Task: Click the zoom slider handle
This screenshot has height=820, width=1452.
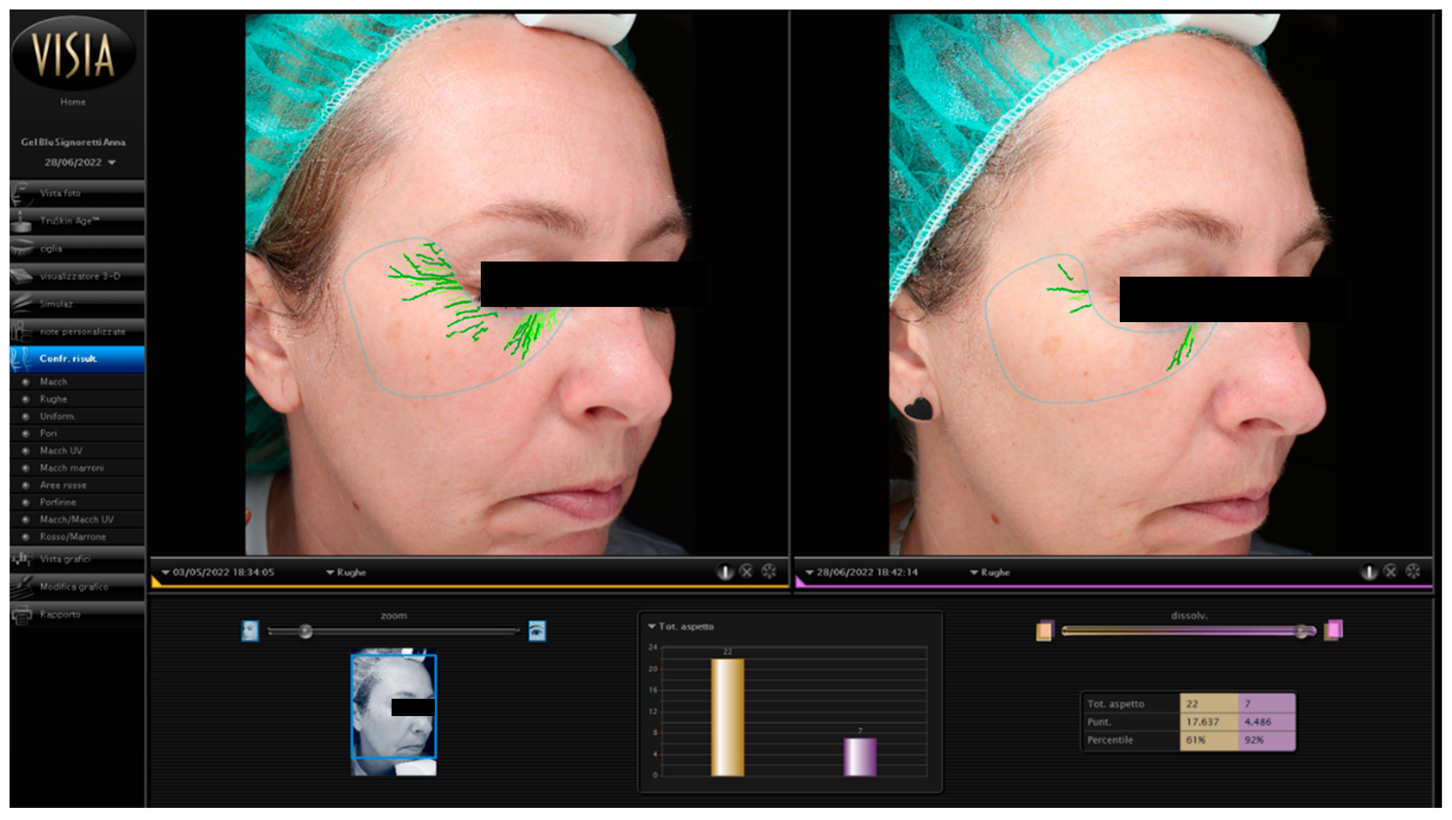Action: point(305,631)
